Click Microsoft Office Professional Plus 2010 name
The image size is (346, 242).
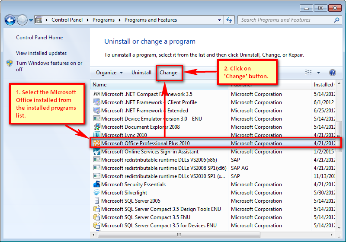click(145, 143)
